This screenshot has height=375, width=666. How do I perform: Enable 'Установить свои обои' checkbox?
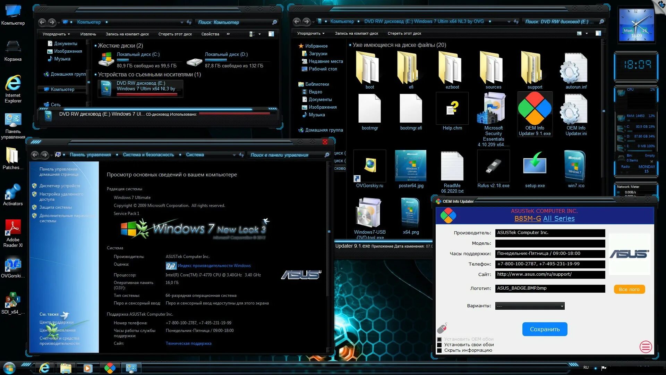[x=439, y=345]
